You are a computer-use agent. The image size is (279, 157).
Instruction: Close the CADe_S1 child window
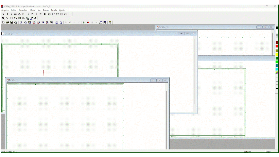pyautogui.click(x=165, y=80)
